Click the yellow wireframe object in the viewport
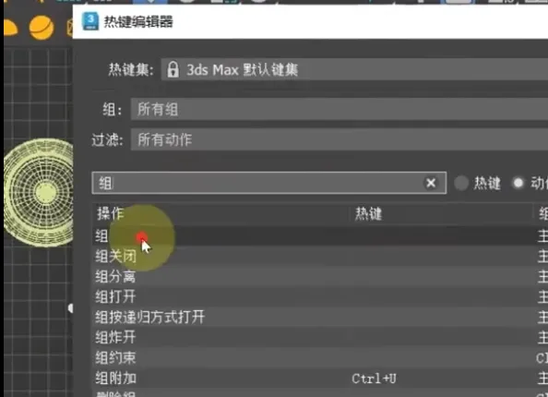The image size is (548, 397). point(39,192)
